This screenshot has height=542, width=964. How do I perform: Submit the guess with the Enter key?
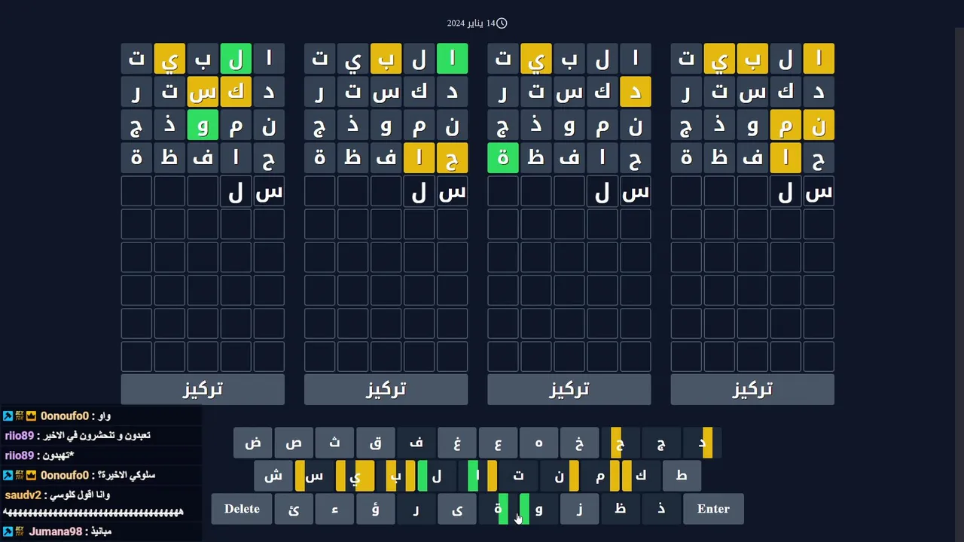pyautogui.click(x=713, y=509)
